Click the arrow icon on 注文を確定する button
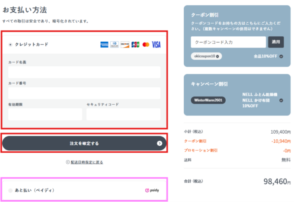 click(x=160, y=143)
